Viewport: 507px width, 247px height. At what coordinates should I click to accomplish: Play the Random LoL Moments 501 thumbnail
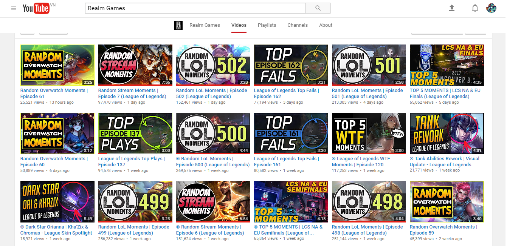pos(369,65)
